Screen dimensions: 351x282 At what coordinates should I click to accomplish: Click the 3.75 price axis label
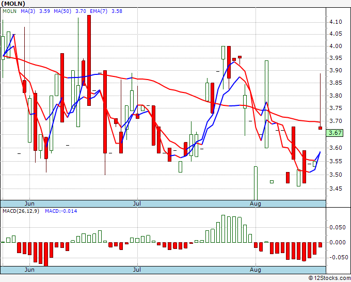pos(336,108)
